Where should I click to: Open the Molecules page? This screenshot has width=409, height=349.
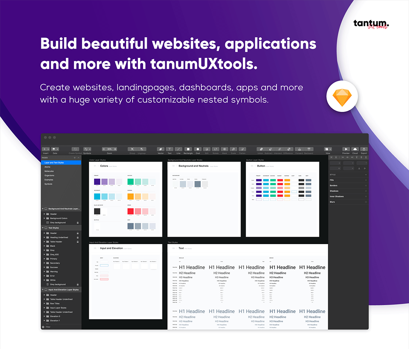coord(49,171)
